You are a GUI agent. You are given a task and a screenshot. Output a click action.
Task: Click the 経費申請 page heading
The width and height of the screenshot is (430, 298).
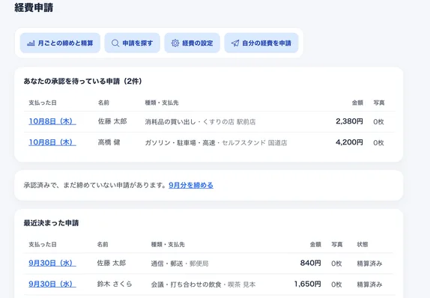coord(34,7)
